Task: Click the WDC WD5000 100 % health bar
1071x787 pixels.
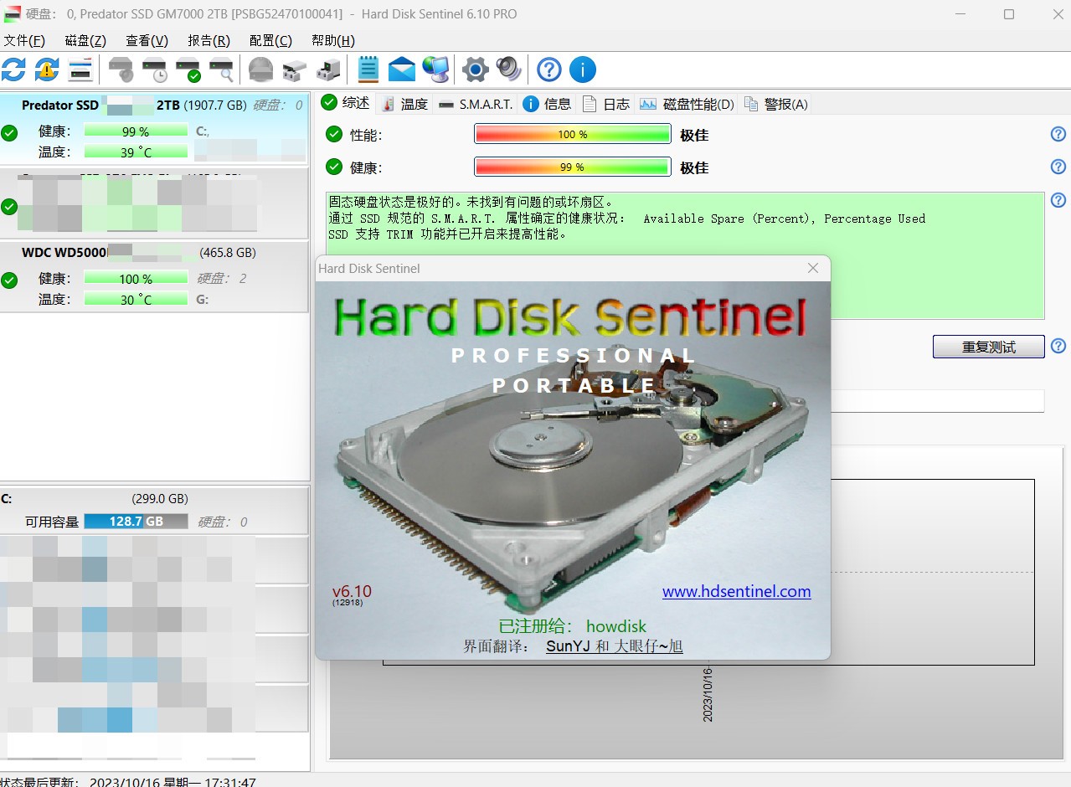Action: (x=136, y=278)
